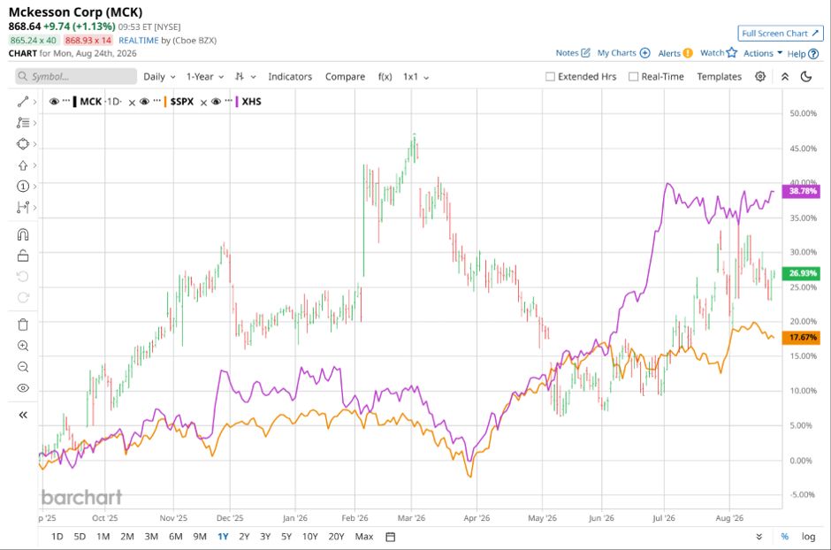831x550 pixels.
Task: Switch to dark mode with moon icon
Action: (x=806, y=77)
